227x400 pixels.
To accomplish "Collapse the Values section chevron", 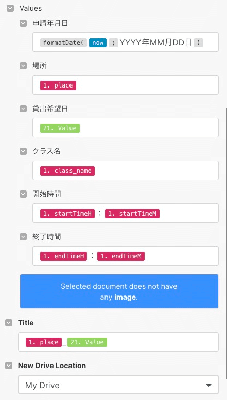I will 10,8.
